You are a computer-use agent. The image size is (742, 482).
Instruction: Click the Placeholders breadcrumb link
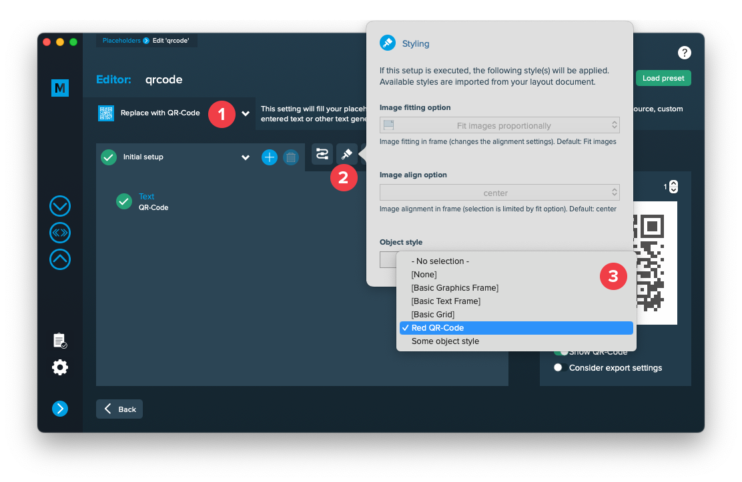pos(121,41)
